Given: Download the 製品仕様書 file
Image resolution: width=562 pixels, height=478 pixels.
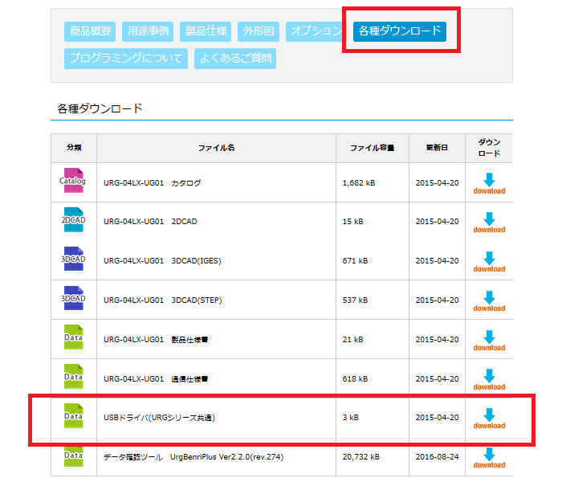Looking at the screenshot, I should (x=489, y=341).
